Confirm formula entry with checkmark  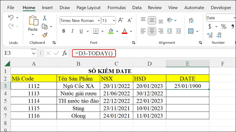pos(56,53)
